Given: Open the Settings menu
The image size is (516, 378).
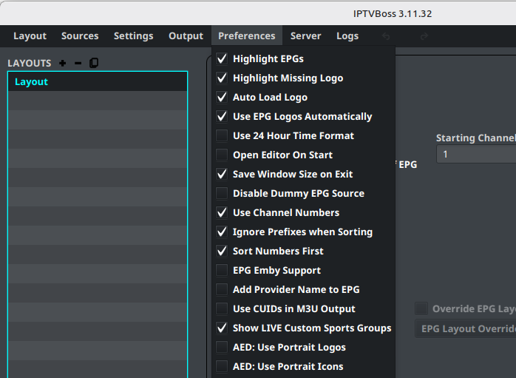Looking at the screenshot, I should click(134, 36).
